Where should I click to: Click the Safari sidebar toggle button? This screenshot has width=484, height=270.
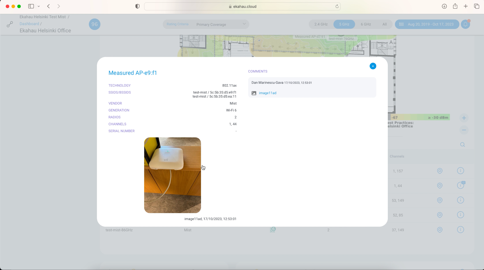pyautogui.click(x=31, y=6)
